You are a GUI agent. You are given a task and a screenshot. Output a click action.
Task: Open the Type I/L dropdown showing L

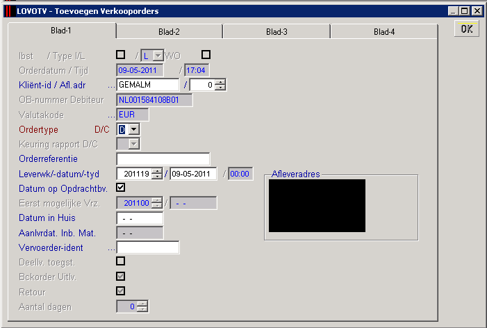pyautogui.click(x=158, y=56)
